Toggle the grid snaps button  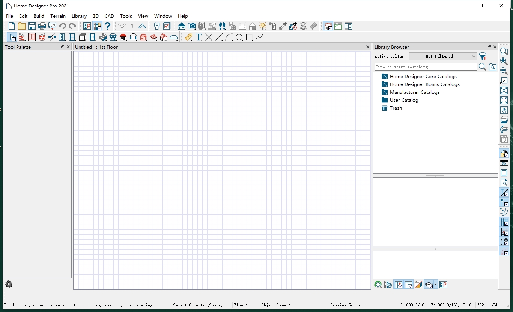(x=504, y=232)
